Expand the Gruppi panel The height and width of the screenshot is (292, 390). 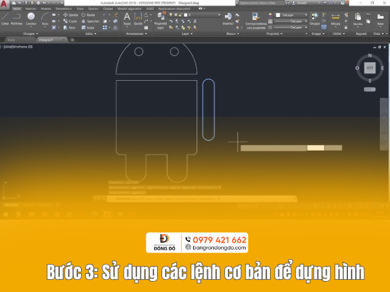pos(318,33)
